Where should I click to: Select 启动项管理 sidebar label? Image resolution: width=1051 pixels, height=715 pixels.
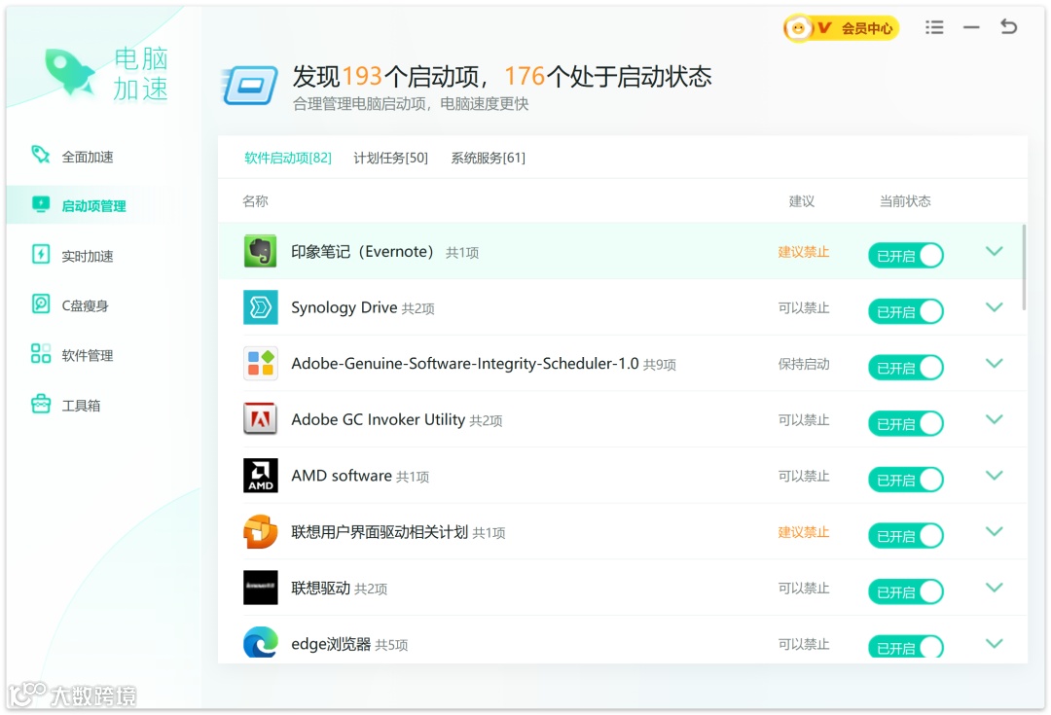click(93, 206)
